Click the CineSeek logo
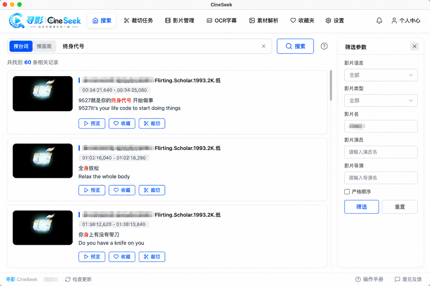 coord(45,20)
